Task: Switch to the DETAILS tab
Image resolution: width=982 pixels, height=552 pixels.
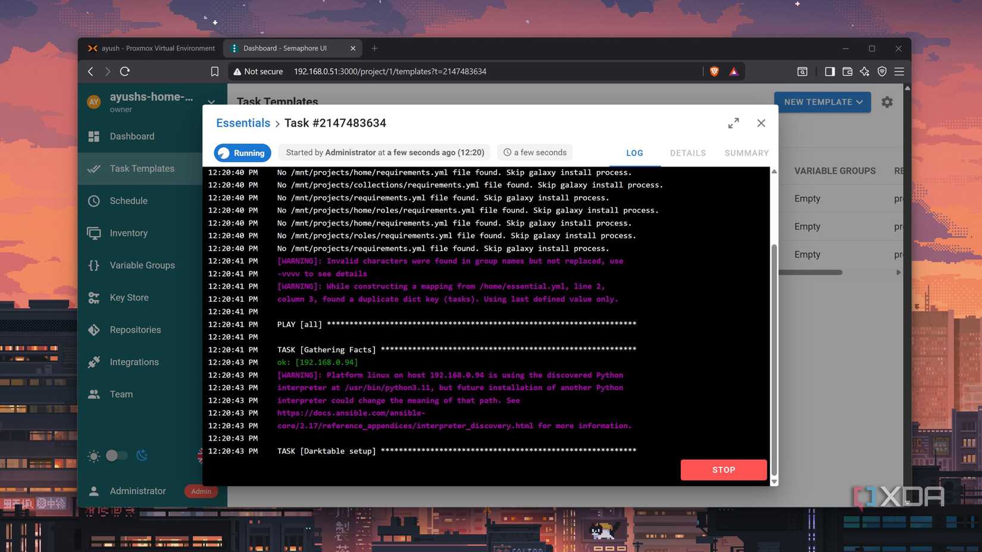Action: (x=688, y=153)
